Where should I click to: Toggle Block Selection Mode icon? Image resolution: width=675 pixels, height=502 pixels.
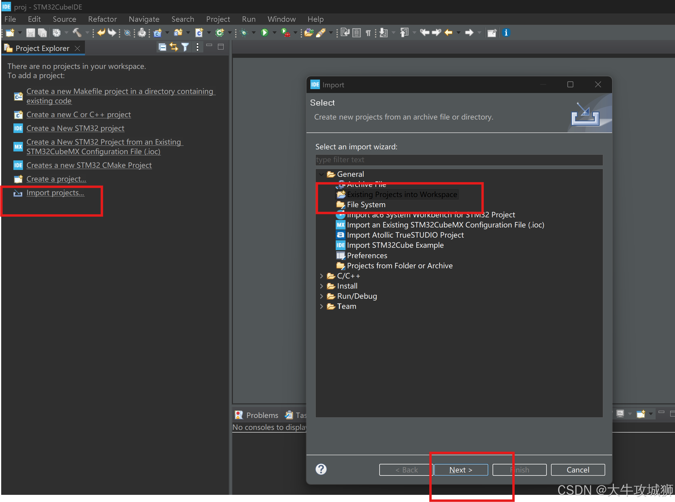(x=357, y=32)
